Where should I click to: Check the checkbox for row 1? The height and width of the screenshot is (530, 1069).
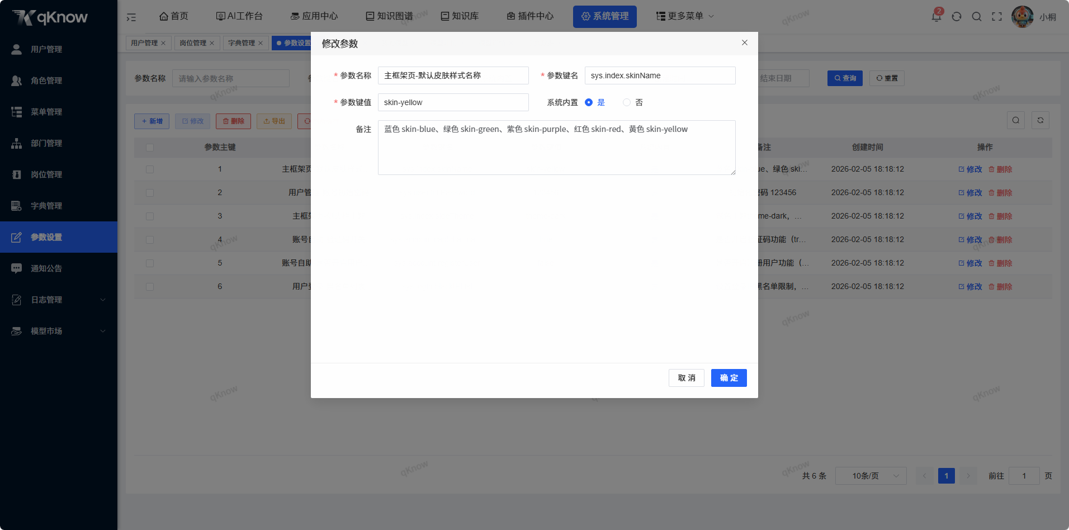click(150, 169)
